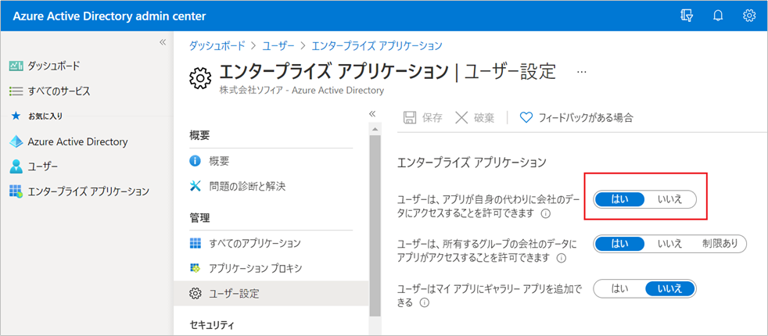Open the directory and subscription filter icon
768x336 pixels.
[687, 16]
